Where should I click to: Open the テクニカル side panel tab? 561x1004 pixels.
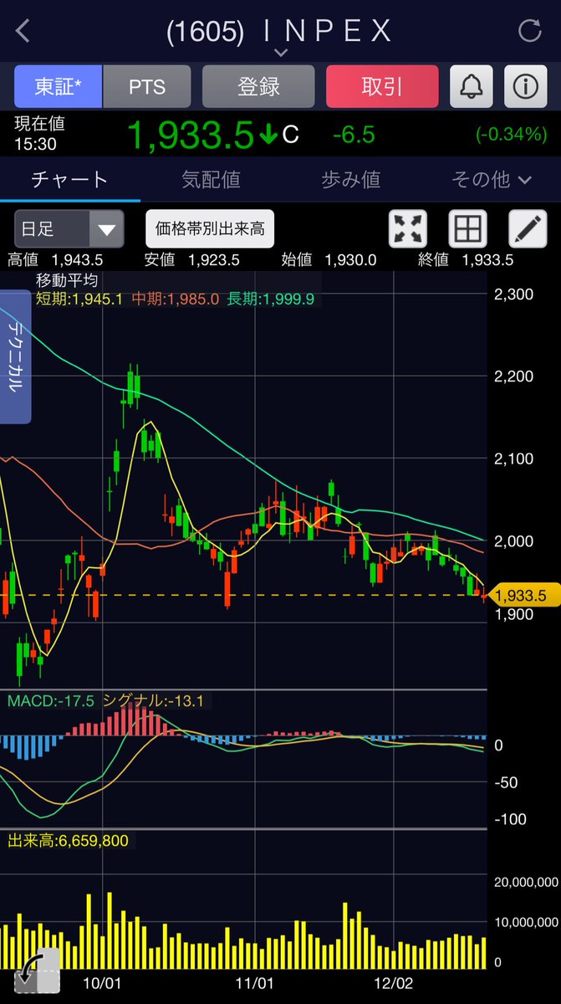coord(16,357)
